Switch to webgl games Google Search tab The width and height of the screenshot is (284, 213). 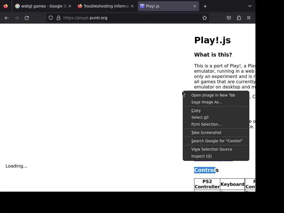tap(44, 6)
